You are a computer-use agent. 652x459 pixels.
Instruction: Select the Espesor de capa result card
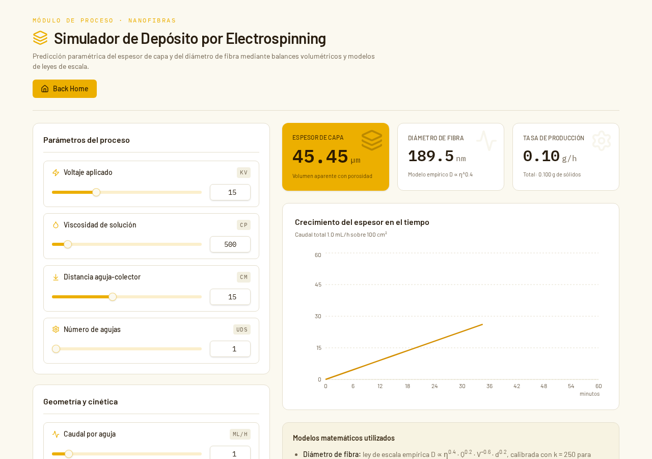click(x=336, y=157)
